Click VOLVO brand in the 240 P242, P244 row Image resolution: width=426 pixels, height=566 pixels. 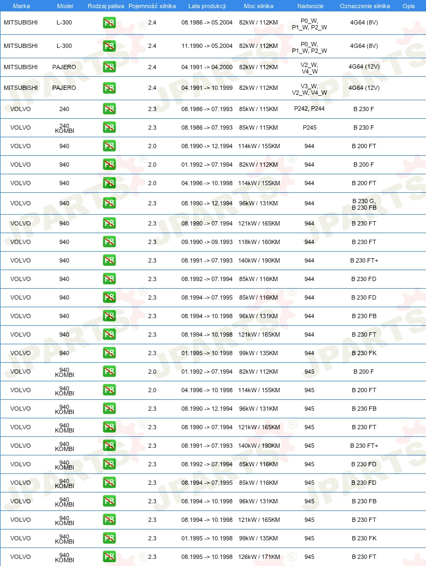[x=21, y=109]
